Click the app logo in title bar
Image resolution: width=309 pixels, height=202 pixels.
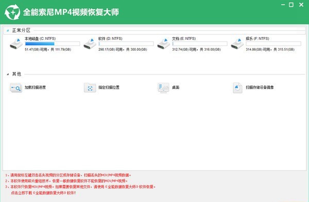pyautogui.click(x=12, y=12)
